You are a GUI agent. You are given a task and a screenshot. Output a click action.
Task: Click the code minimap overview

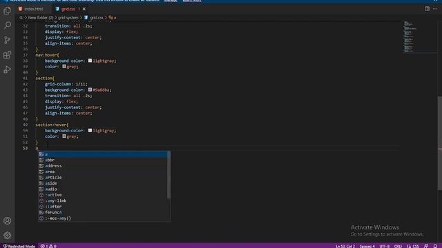pos(419,37)
